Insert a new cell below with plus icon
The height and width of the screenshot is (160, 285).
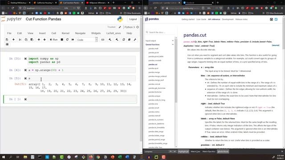pyautogui.click(x=13, y=40)
